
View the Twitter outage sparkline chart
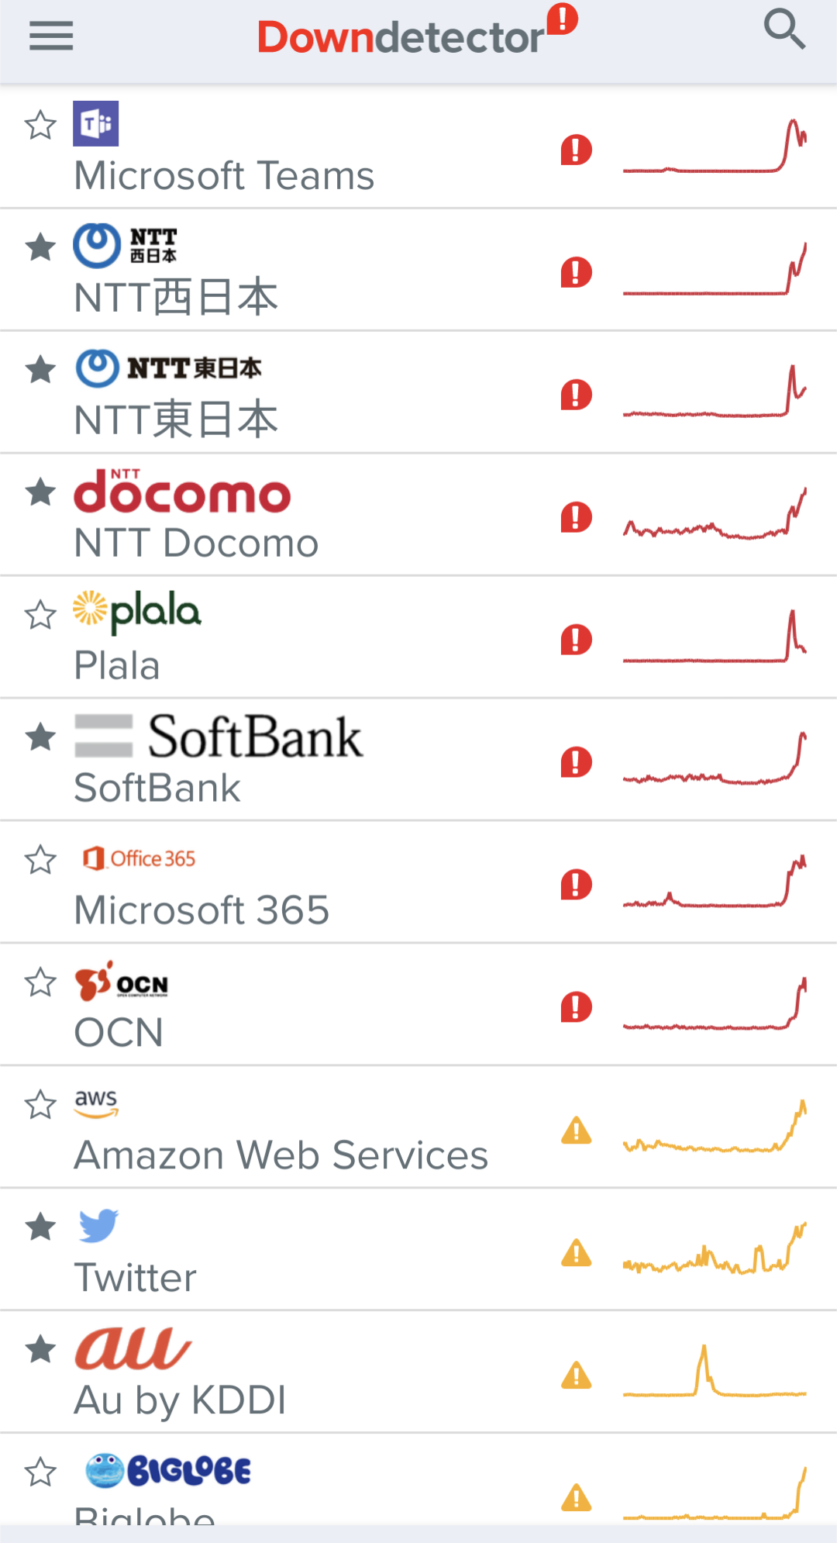point(715,1247)
